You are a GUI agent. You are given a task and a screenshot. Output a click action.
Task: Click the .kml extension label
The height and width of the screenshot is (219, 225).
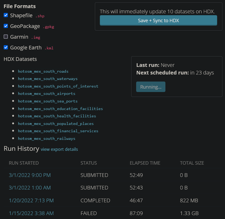click(x=49, y=48)
